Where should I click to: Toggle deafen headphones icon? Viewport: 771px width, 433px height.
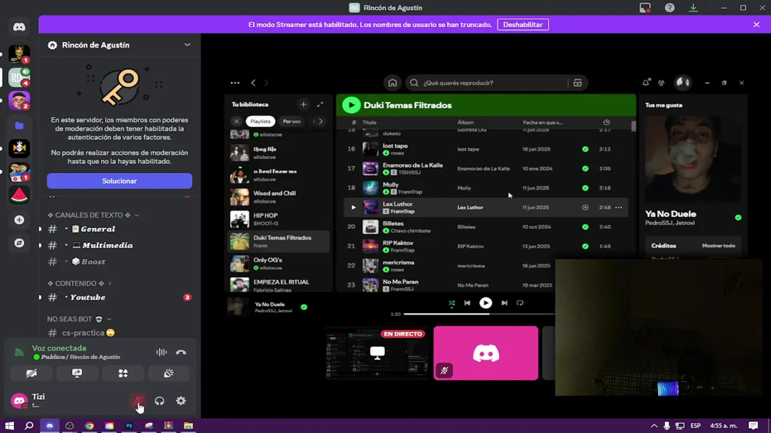pos(160,401)
